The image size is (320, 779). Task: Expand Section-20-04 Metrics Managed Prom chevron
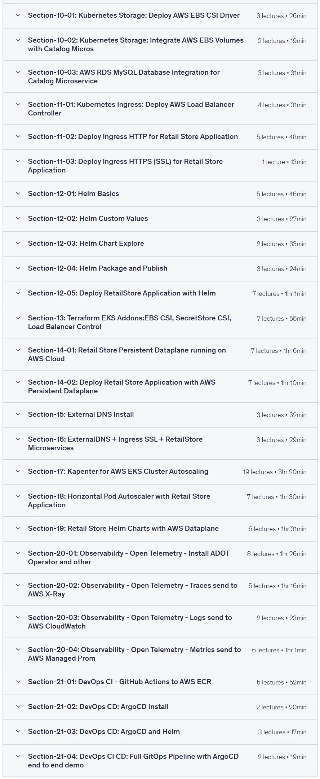coord(18,650)
